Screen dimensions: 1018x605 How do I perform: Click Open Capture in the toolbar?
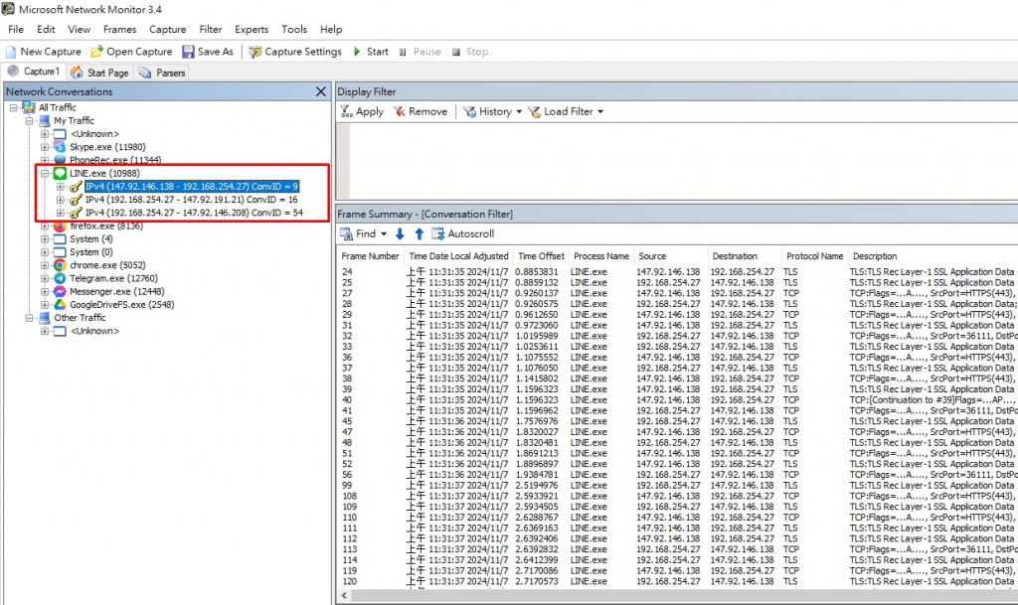(132, 52)
